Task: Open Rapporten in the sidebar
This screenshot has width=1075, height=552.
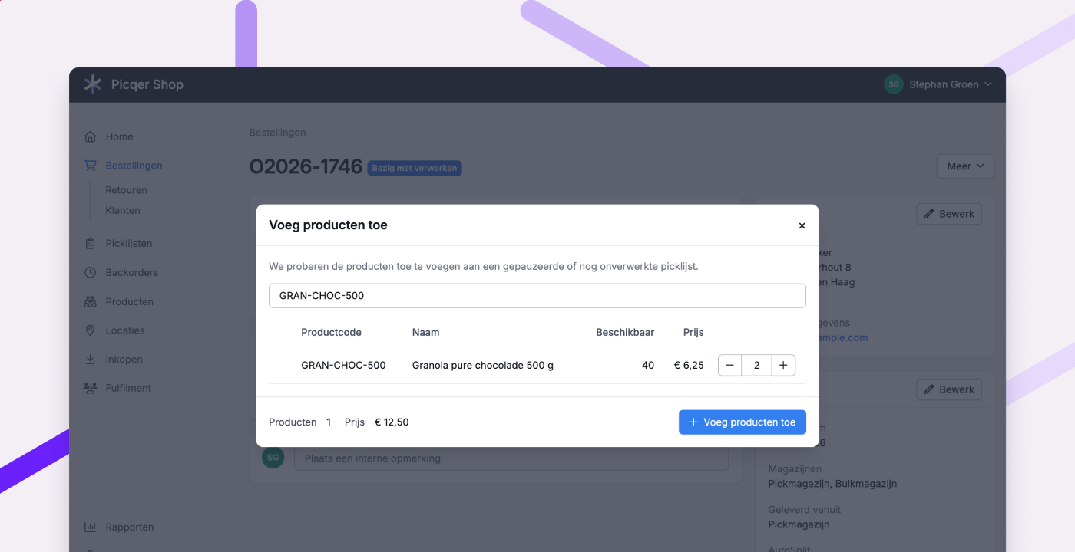Action: click(130, 527)
